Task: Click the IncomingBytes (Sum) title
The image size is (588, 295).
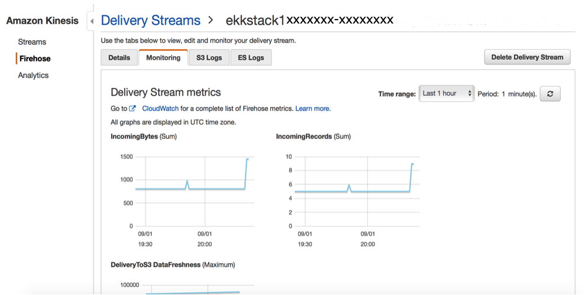Action: (x=144, y=137)
